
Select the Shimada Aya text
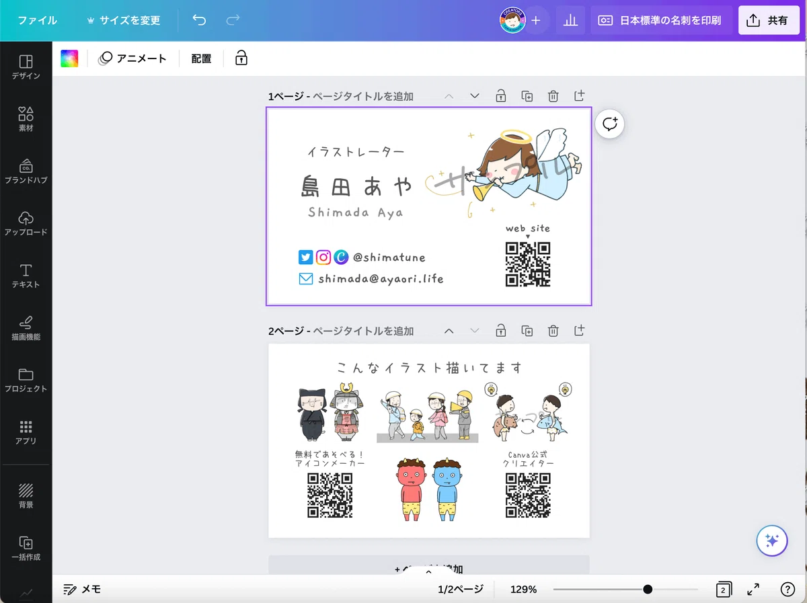(x=356, y=212)
